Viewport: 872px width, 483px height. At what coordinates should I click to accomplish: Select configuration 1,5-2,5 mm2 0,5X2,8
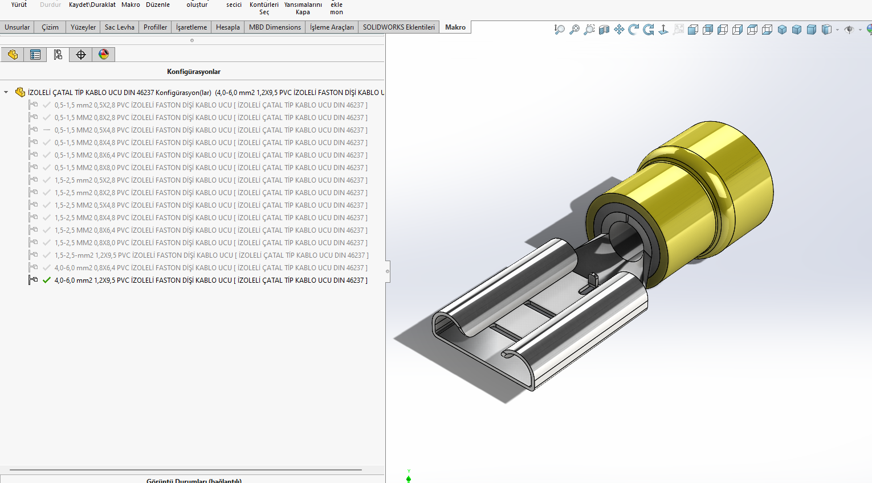click(x=211, y=180)
